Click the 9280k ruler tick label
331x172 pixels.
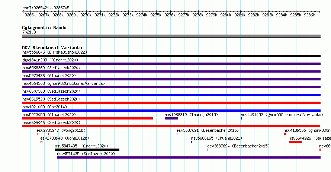click(226, 15)
